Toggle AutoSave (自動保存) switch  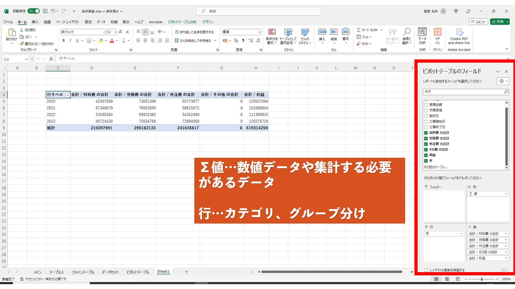34,11
